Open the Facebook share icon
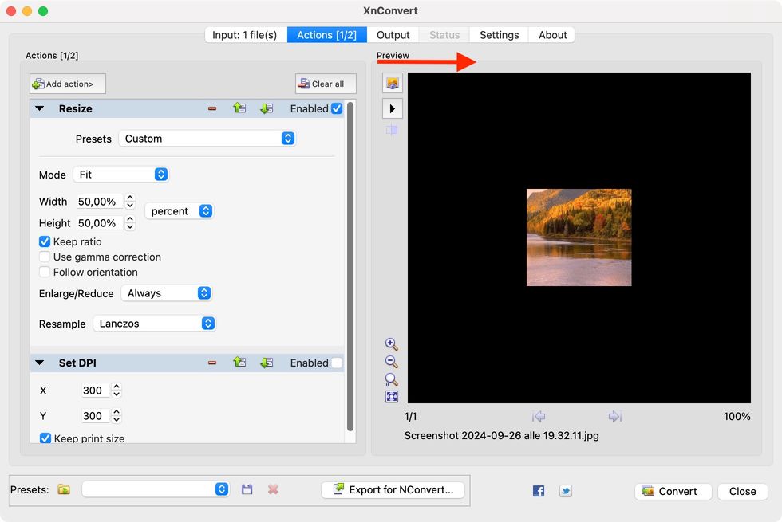Viewport: 782px width, 522px height. pos(539,491)
